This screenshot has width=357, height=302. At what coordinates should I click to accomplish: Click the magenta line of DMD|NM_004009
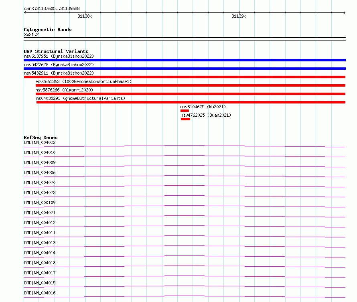185,166
